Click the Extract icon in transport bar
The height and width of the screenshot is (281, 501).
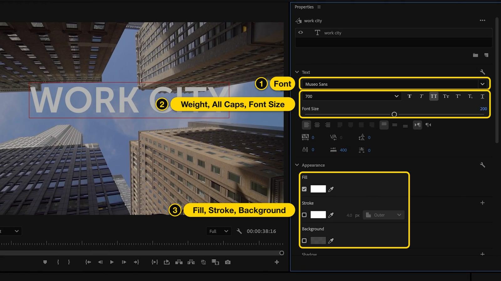[191, 262]
